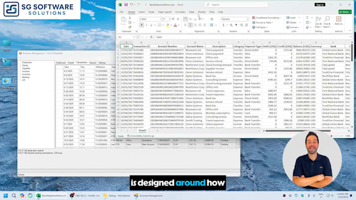
Task: Apply the red Font Color
Action: click(x=175, y=25)
